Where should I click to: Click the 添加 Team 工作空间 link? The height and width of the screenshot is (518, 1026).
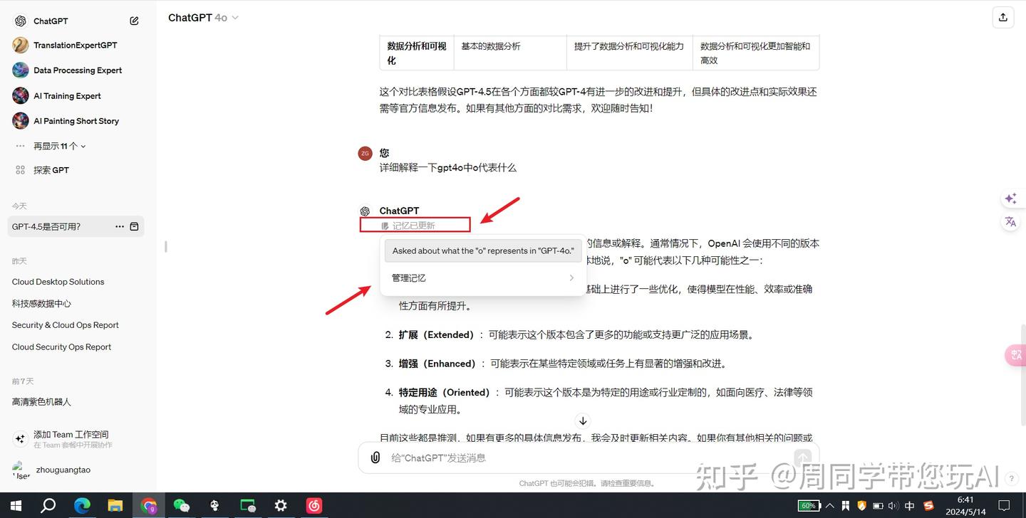tap(71, 434)
